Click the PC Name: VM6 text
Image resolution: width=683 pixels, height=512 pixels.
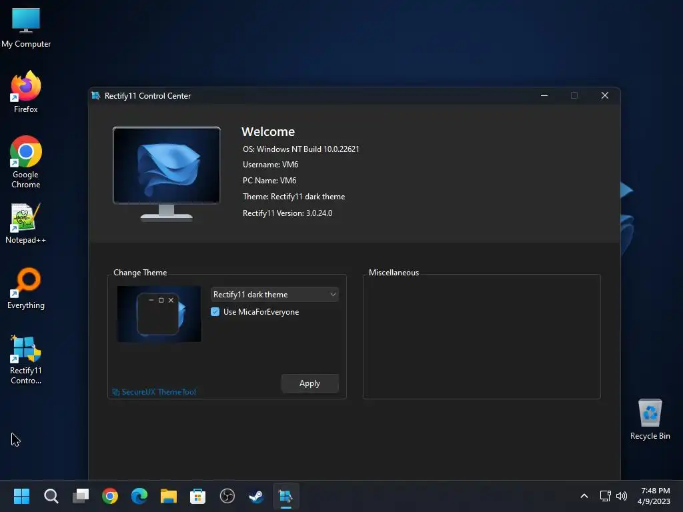(269, 181)
